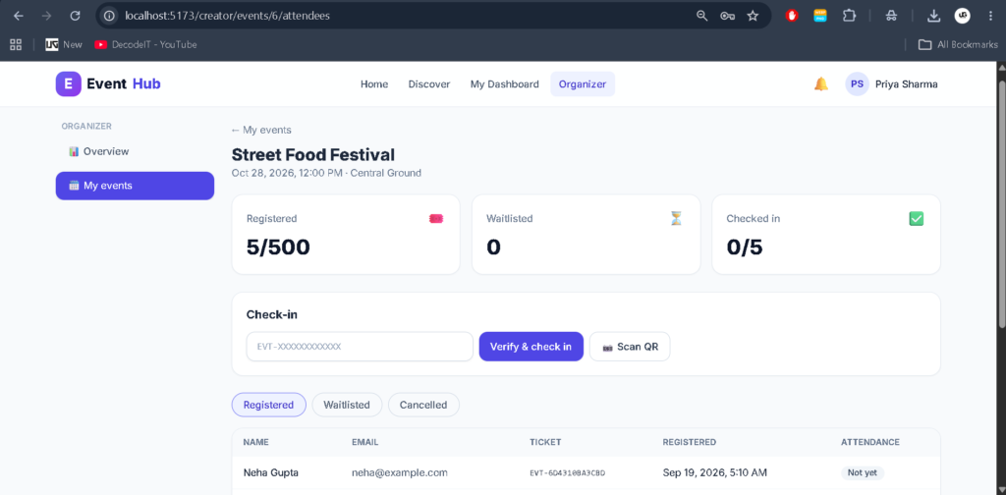Switch to the Registered filter tab
The image size is (1006, 495).
(269, 405)
